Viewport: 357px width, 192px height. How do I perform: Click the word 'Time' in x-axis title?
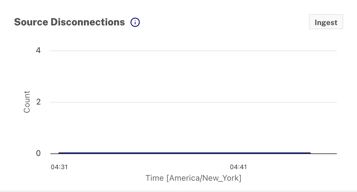155,178
